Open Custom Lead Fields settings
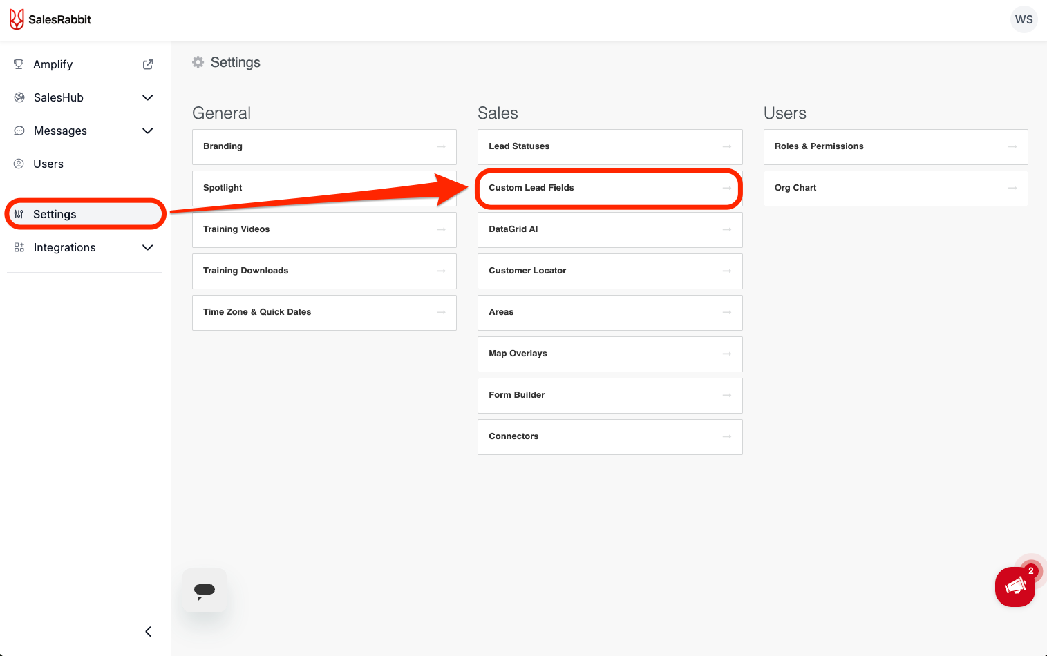This screenshot has width=1047, height=656. click(610, 188)
